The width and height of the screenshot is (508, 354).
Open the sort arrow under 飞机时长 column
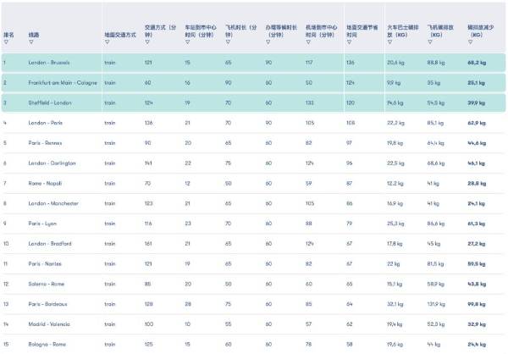(228, 42)
